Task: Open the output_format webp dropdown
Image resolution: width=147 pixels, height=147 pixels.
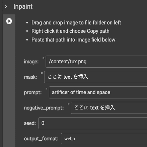Action: pyautogui.click(x=104, y=139)
